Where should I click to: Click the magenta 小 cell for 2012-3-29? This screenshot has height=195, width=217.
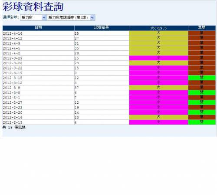pyautogui.click(x=158, y=58)
